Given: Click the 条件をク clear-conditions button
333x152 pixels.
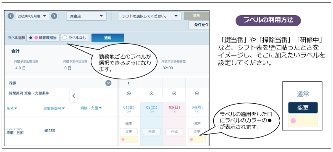Looking at the screenshot, I should [199, 25].
